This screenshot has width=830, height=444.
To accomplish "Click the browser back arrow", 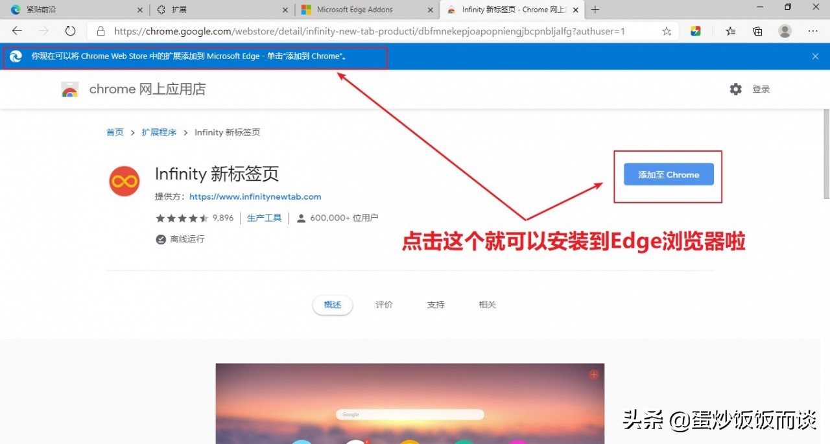I will 17,30.
